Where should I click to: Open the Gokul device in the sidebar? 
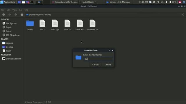pyautogui.click(x=8, y=31)
